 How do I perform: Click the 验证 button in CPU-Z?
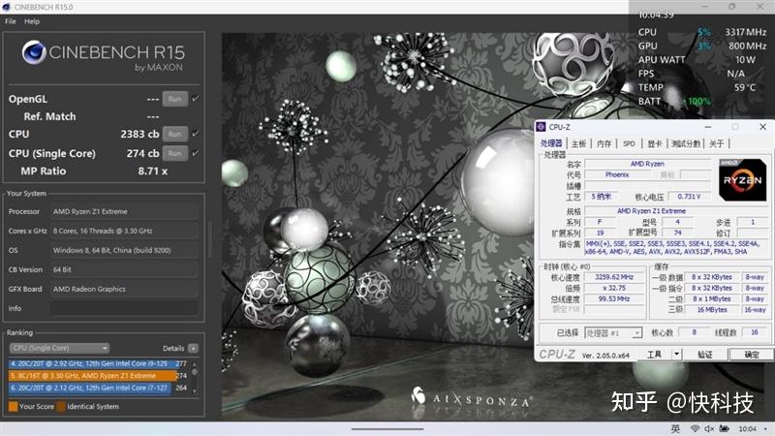point(705,354)
